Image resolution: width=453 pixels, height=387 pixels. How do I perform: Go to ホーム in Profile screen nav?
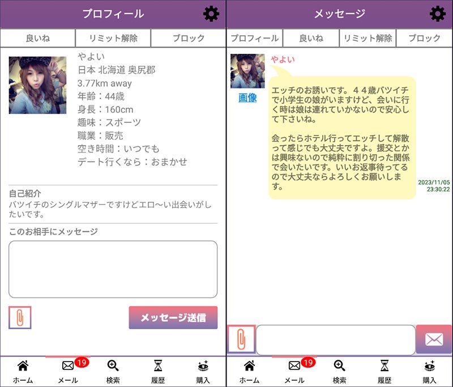click(23, 372)
